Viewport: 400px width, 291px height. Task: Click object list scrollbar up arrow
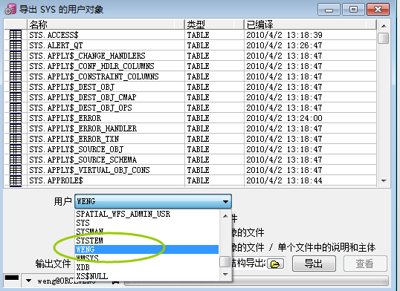tap(384, 26)
